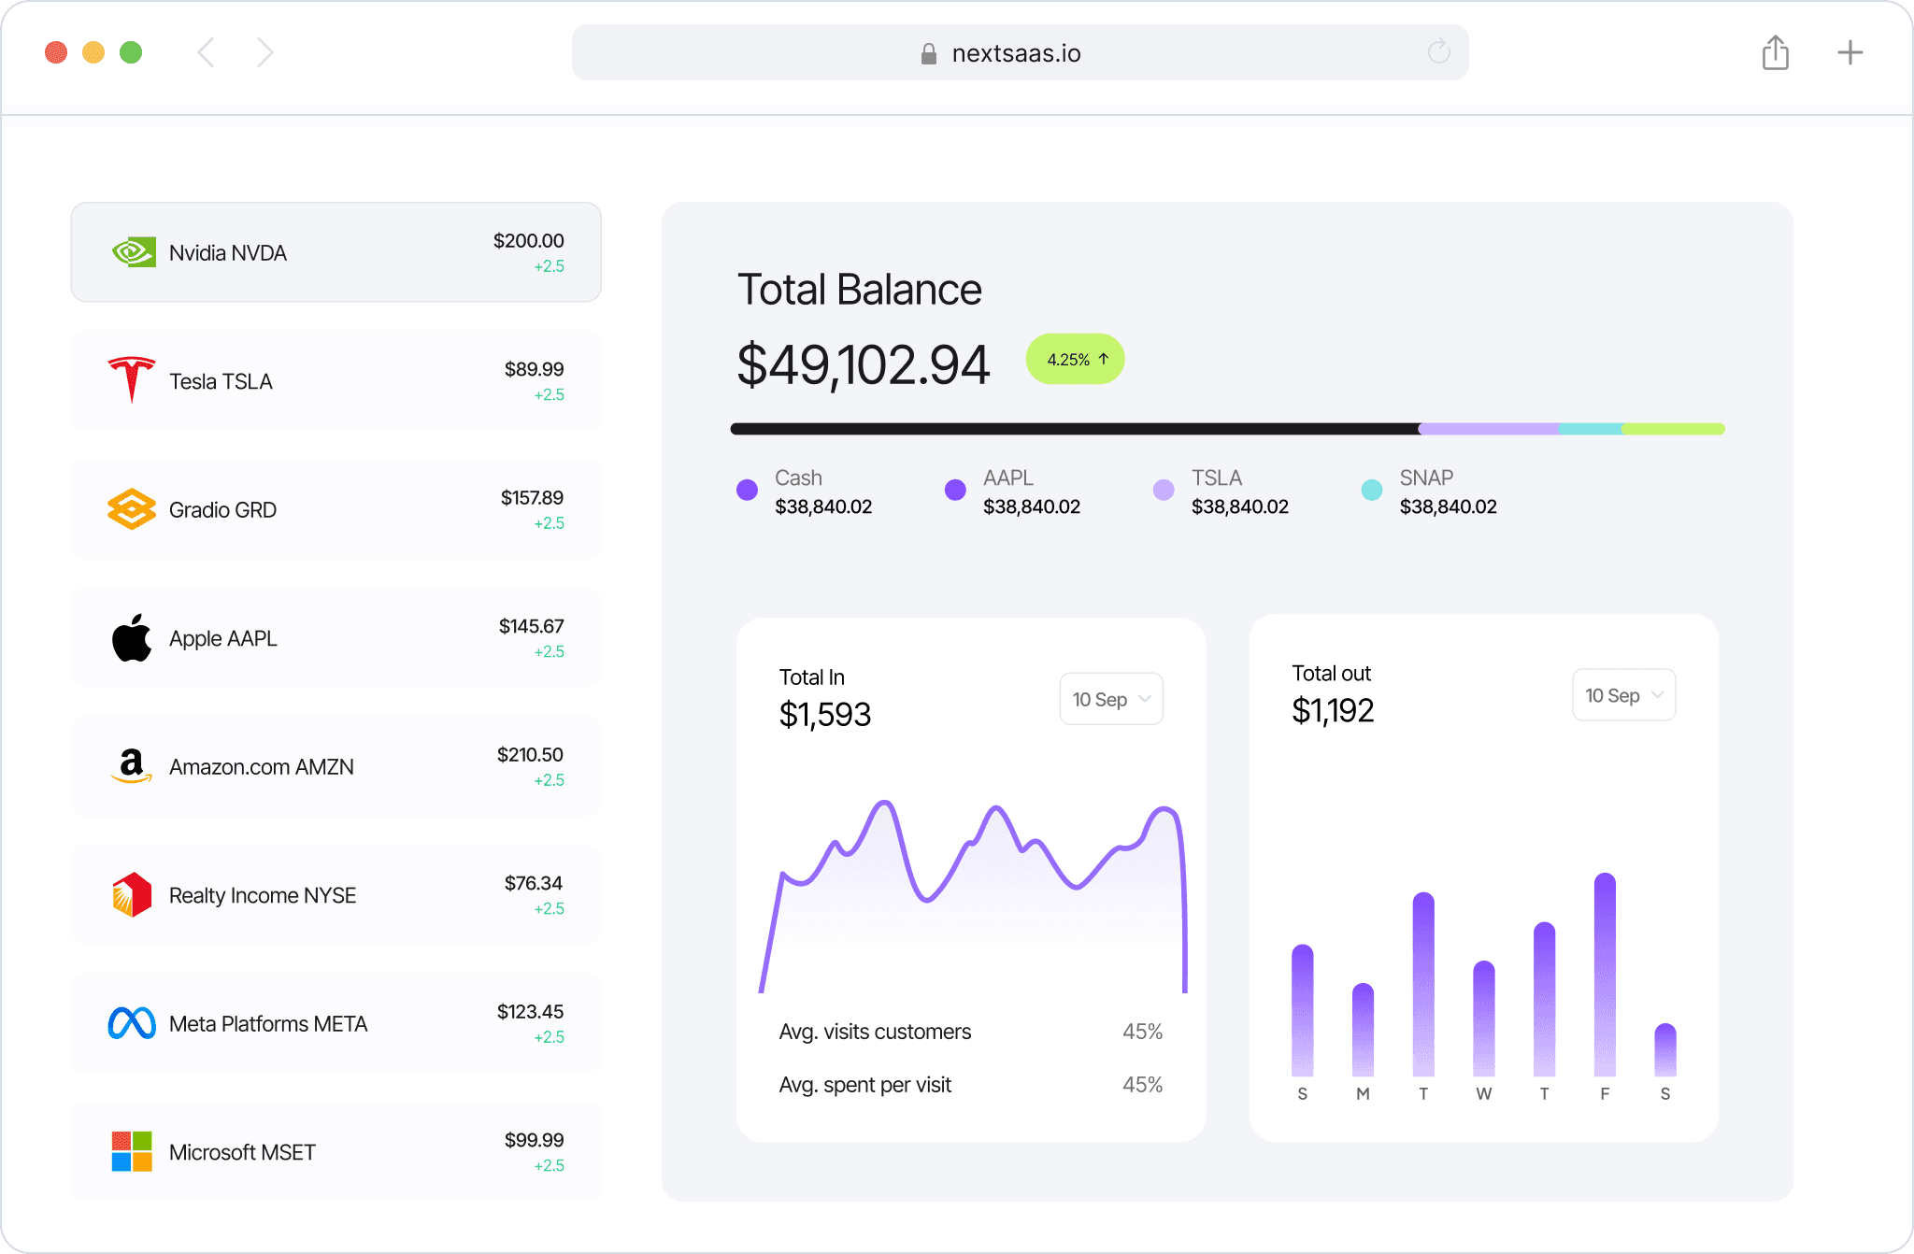Click the 4.25% growth badge
Image resolution: width=1914 pixels, height=1254 pixels.
[1075, 360]
